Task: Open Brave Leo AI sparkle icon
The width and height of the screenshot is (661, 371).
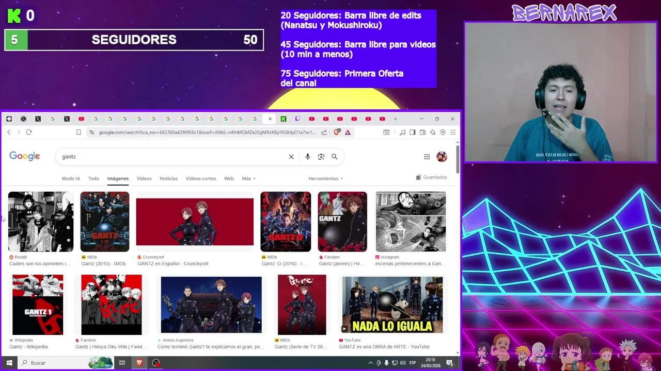Action: point(432,132)
